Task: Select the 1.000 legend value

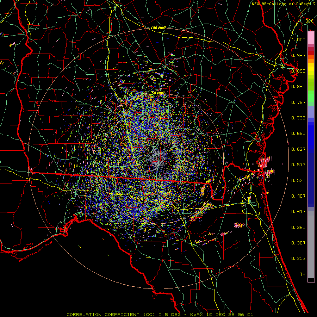Action: point(298,39)
